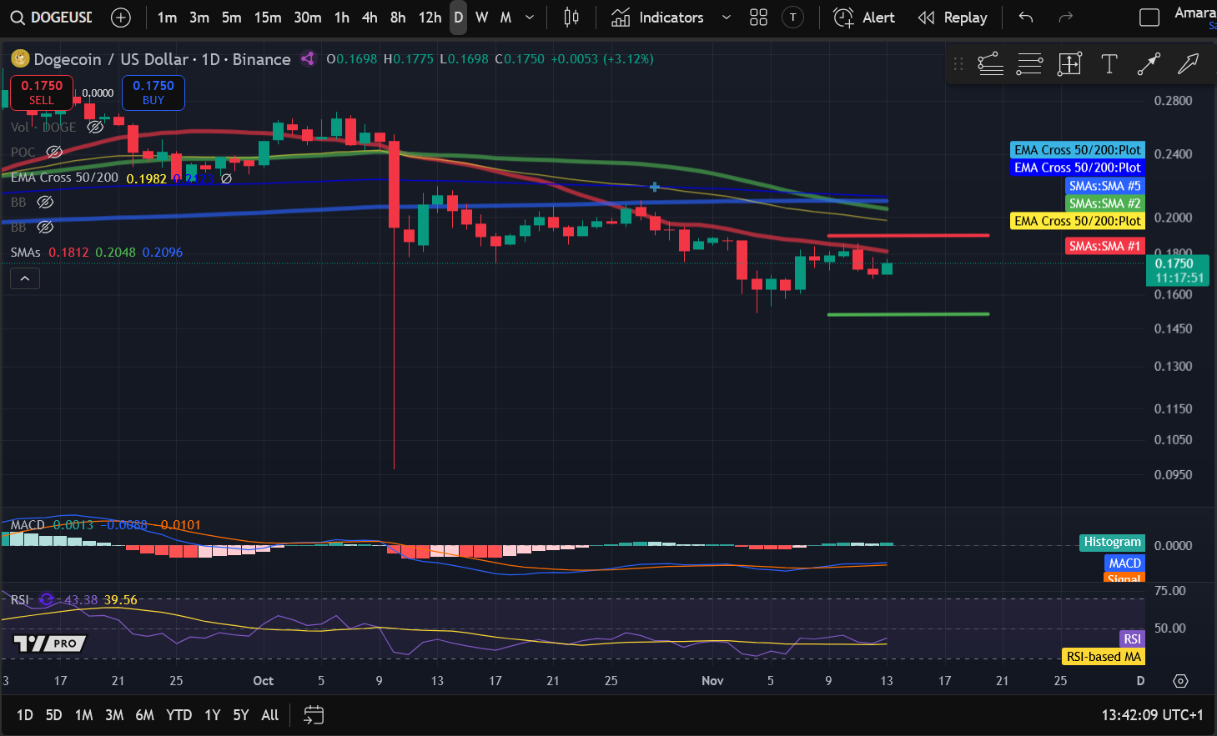1217x736 pixels.
Task: Unhide the upper BB indicator
Action: (45, 202)
